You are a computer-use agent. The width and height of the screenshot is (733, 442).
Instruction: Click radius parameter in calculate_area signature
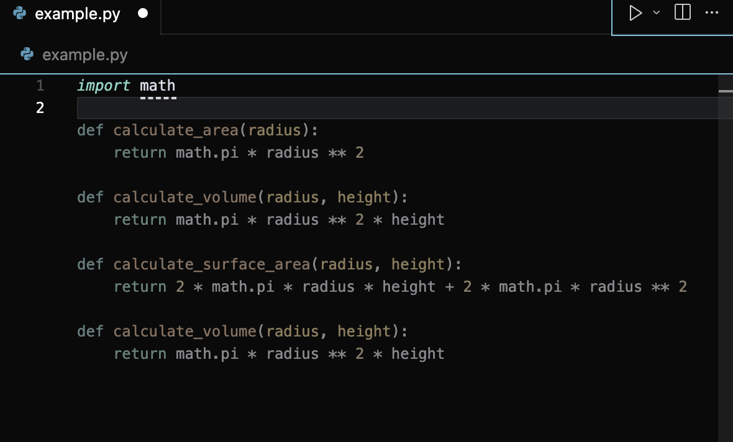275,130
